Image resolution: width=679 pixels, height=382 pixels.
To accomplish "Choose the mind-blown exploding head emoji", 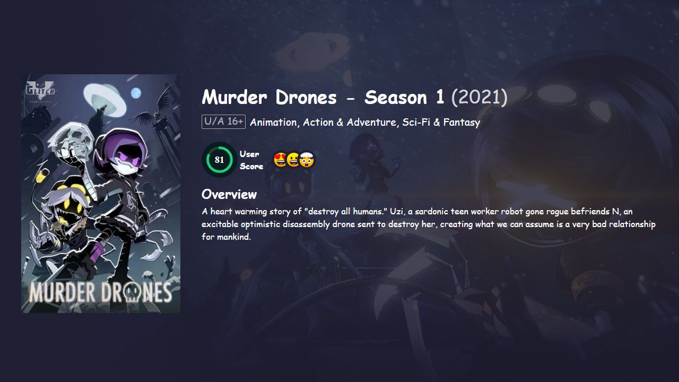I will 307,160.
